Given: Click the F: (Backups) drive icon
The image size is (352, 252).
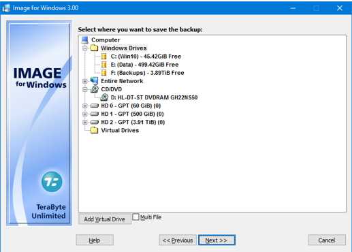Looking at the screenshot, I should (104, 73).
